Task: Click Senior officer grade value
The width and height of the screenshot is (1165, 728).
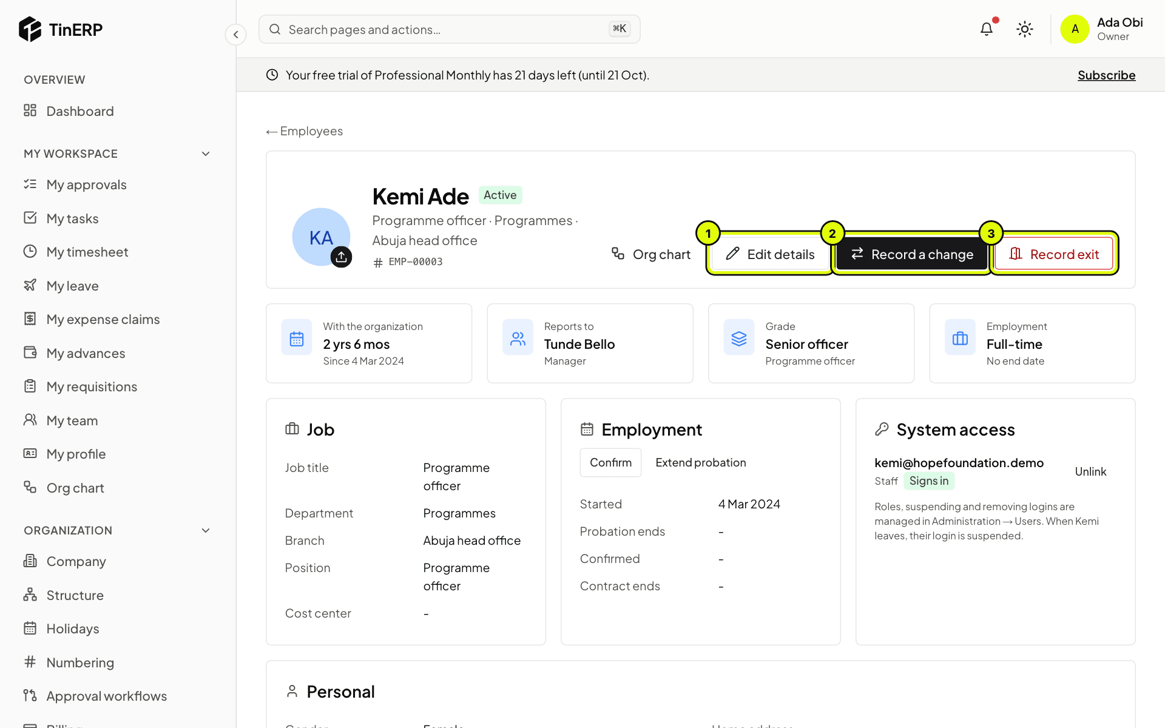Action: [x=806, y=344]
